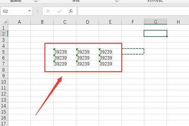Click the Name Box showing G2
This screenshot has width=189, height=126.
pos(14,11)
